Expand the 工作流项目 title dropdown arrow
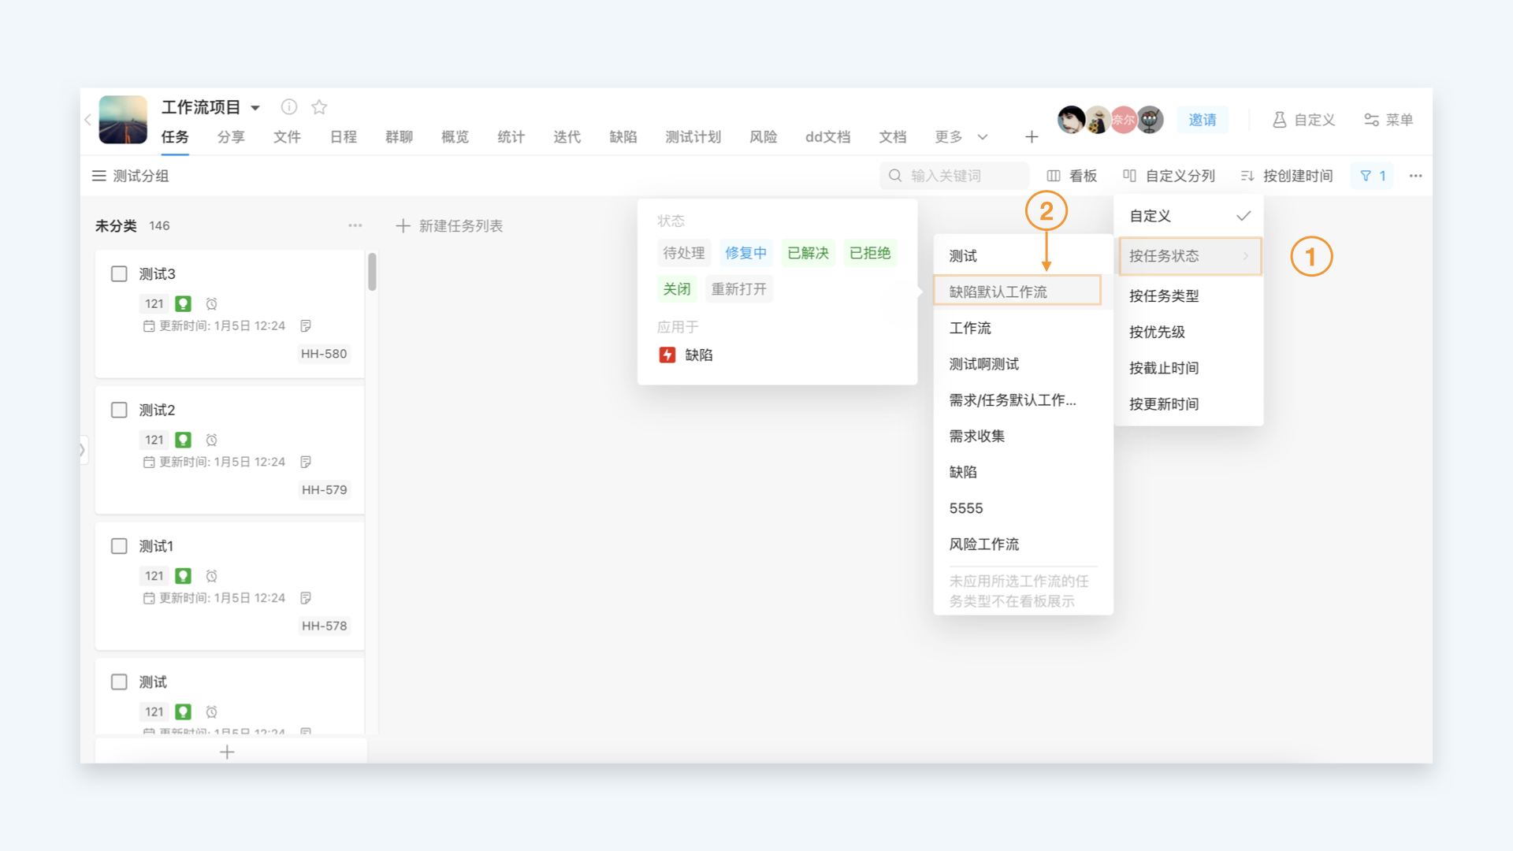1513x851 pixels. point(255,107)
